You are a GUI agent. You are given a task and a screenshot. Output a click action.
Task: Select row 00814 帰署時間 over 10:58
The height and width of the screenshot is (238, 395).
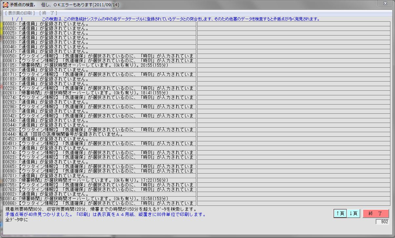[x=98, y=199]
